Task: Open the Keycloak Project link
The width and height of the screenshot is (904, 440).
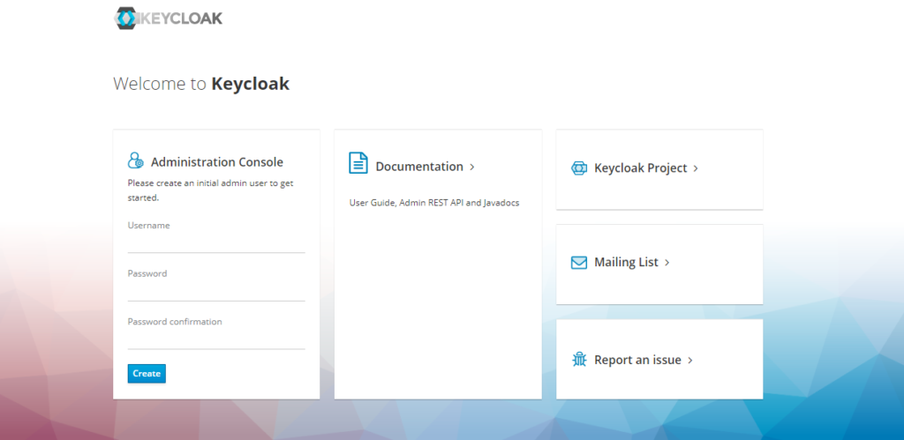Action: 641,168
